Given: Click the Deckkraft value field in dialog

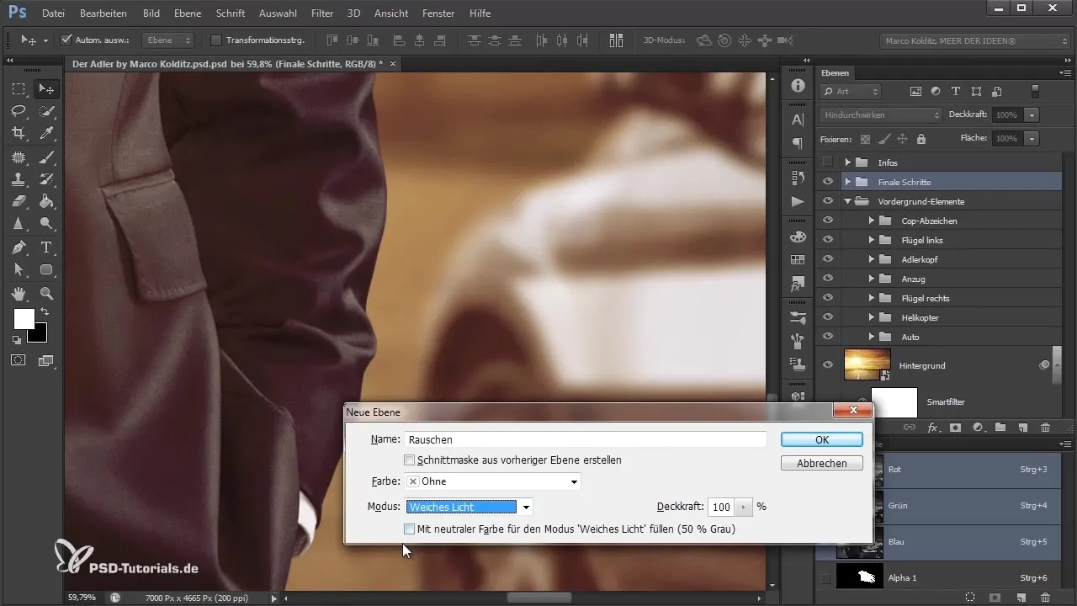Looking at the screenshot, I should coord(721,508).
